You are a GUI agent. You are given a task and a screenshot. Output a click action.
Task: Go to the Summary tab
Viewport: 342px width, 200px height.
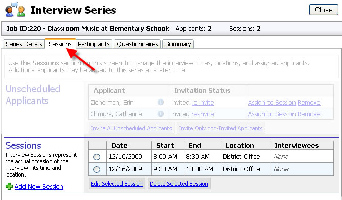178,44
